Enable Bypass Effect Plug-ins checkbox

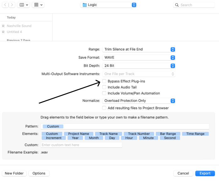(x=104, y=81)
